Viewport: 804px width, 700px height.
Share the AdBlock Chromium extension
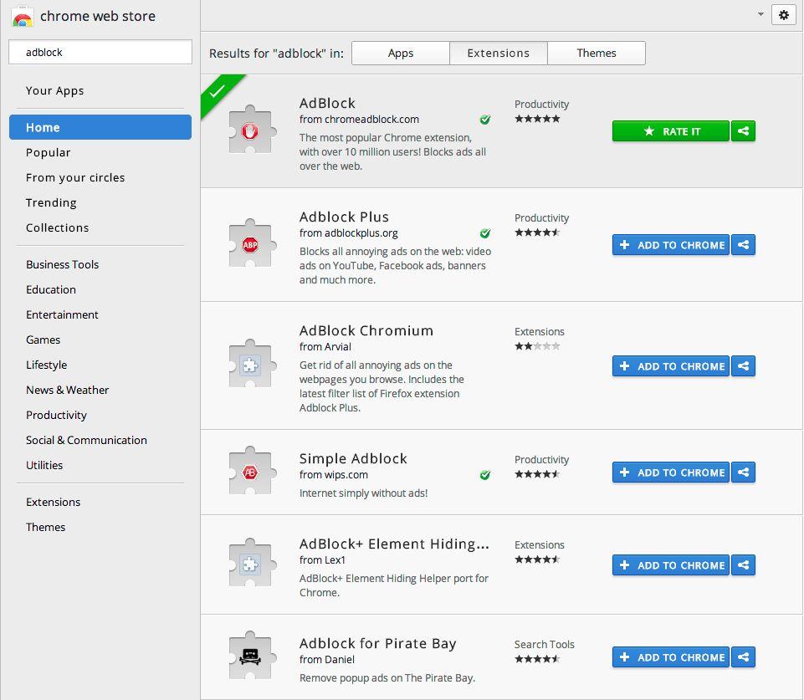pyautogui.click(x=743, y=365)
